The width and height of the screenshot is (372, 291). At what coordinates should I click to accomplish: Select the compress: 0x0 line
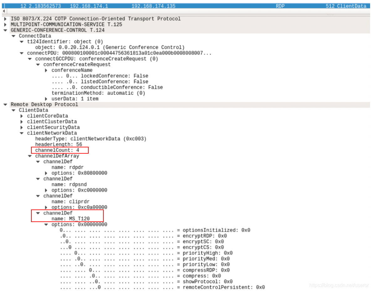click(141, 276)
